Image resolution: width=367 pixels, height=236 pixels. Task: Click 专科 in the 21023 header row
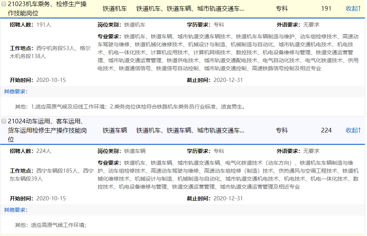pyautogui.click(x=282, y=8)
